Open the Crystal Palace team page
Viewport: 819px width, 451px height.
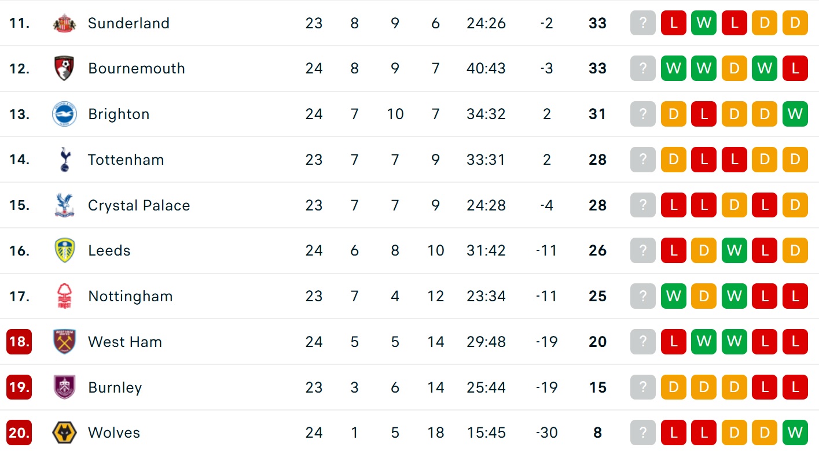click(139, 205)
